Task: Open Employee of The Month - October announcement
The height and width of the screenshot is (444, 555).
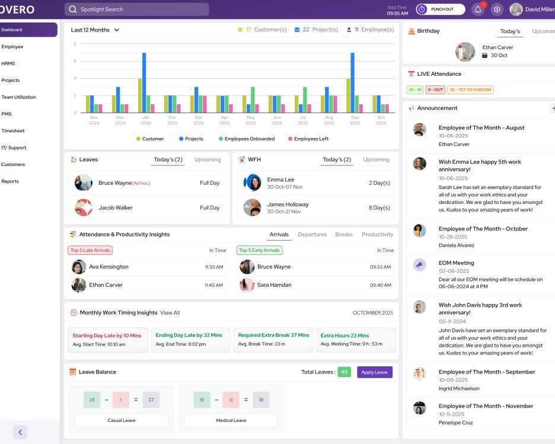Action: click(x=483, y=229)
